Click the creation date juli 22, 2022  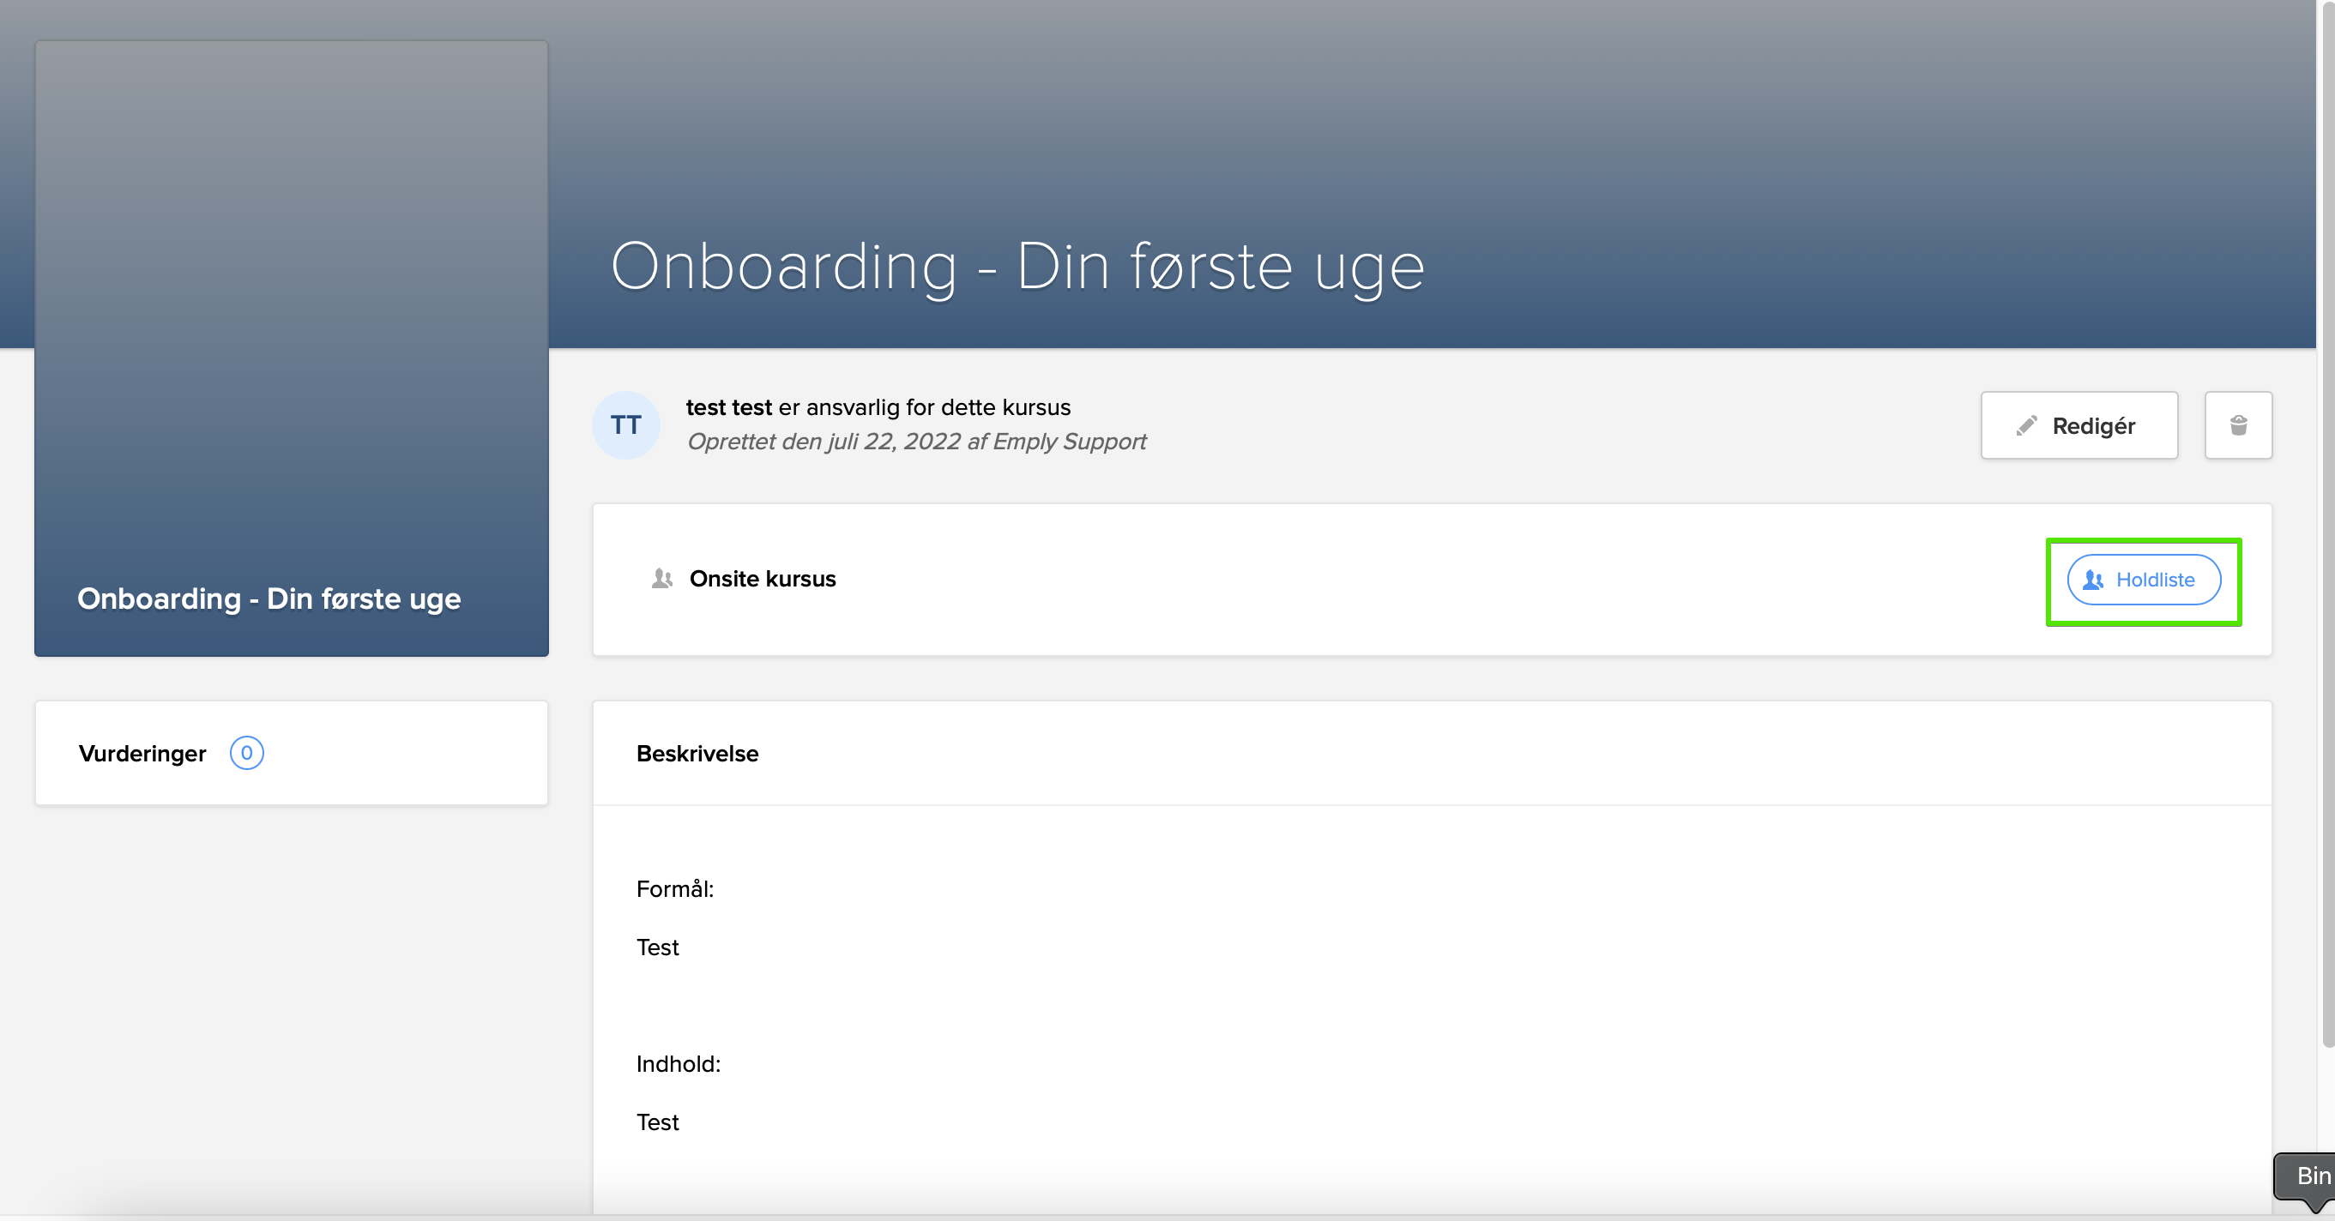893,442
